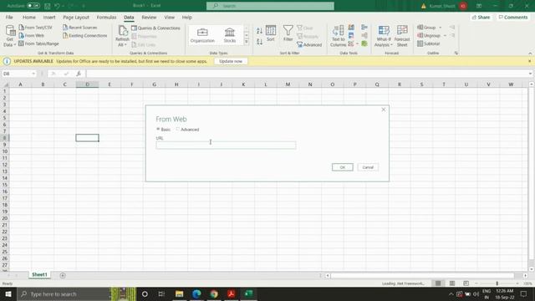
Task: Open the Name Box dropdown
Action: (33, 74)
